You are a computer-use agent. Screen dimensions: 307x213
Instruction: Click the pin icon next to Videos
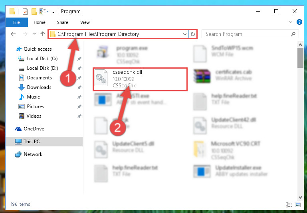tap(79, 116)
